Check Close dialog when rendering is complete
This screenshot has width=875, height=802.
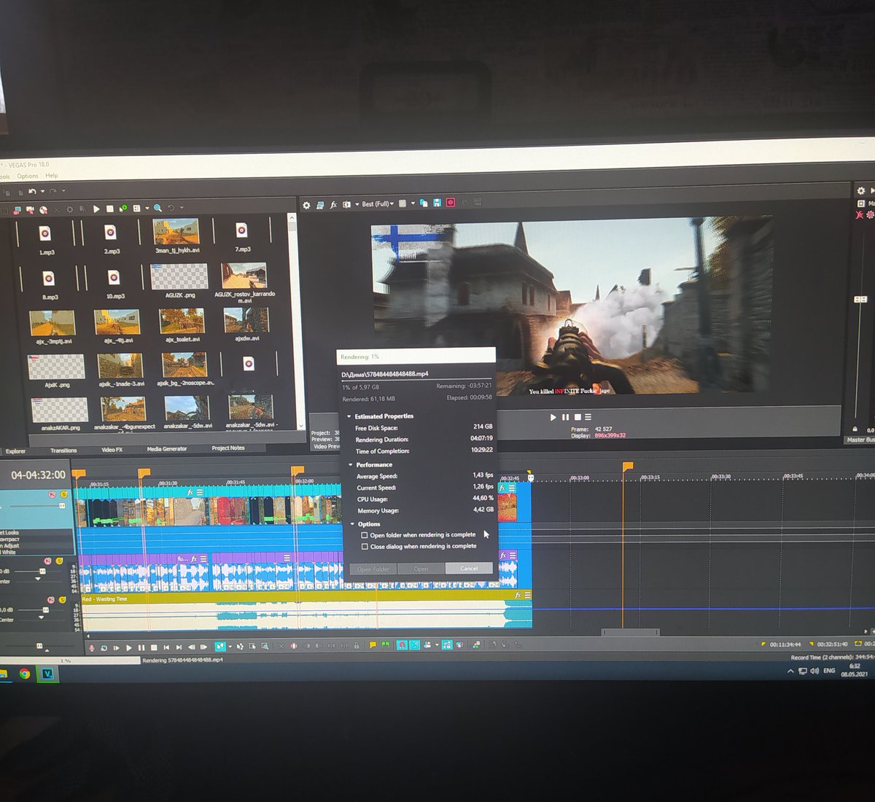point(365,546)
